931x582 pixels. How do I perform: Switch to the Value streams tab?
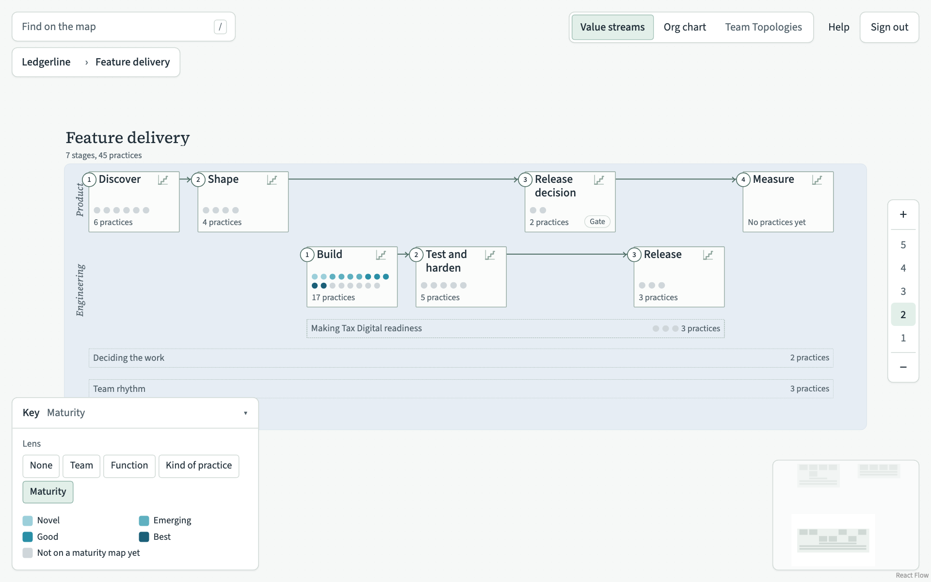tap(612, 27)
